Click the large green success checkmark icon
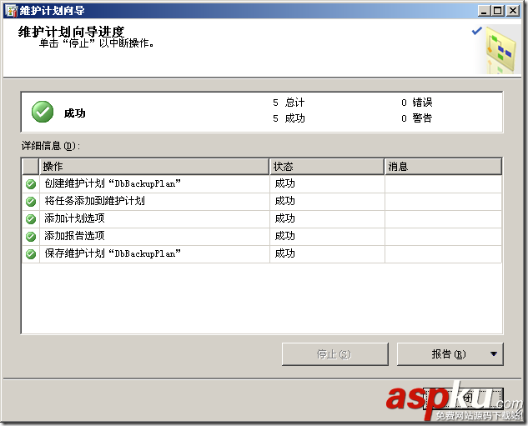The width and height of the screenshot is (528, 426). (43, 112)
